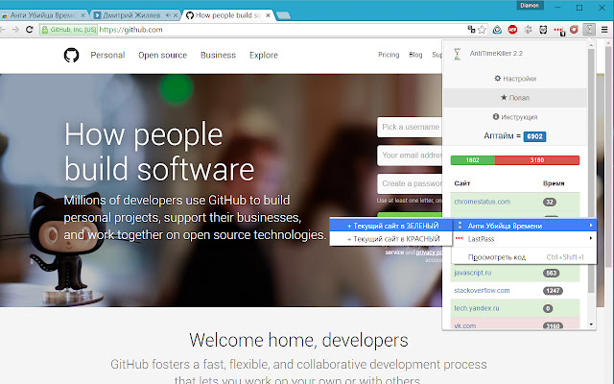The height and width of the screenshot is (384, 614).
Task: Open Инструкция in the AntiTimeKiller popup
Action: click(515, 117)
